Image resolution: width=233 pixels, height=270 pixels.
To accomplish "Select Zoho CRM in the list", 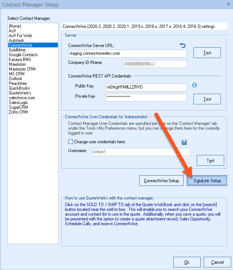I will 33,112.
